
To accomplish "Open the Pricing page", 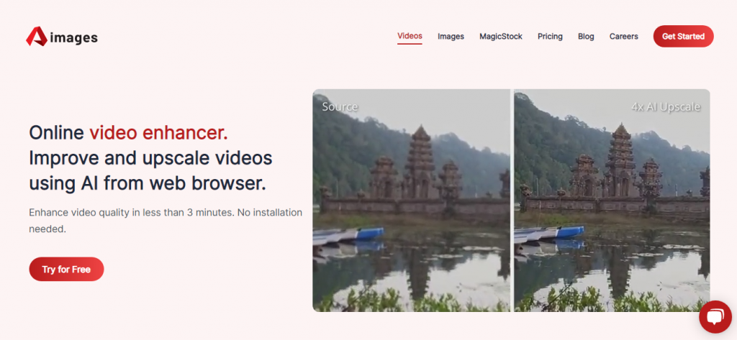I will point(550,36).
